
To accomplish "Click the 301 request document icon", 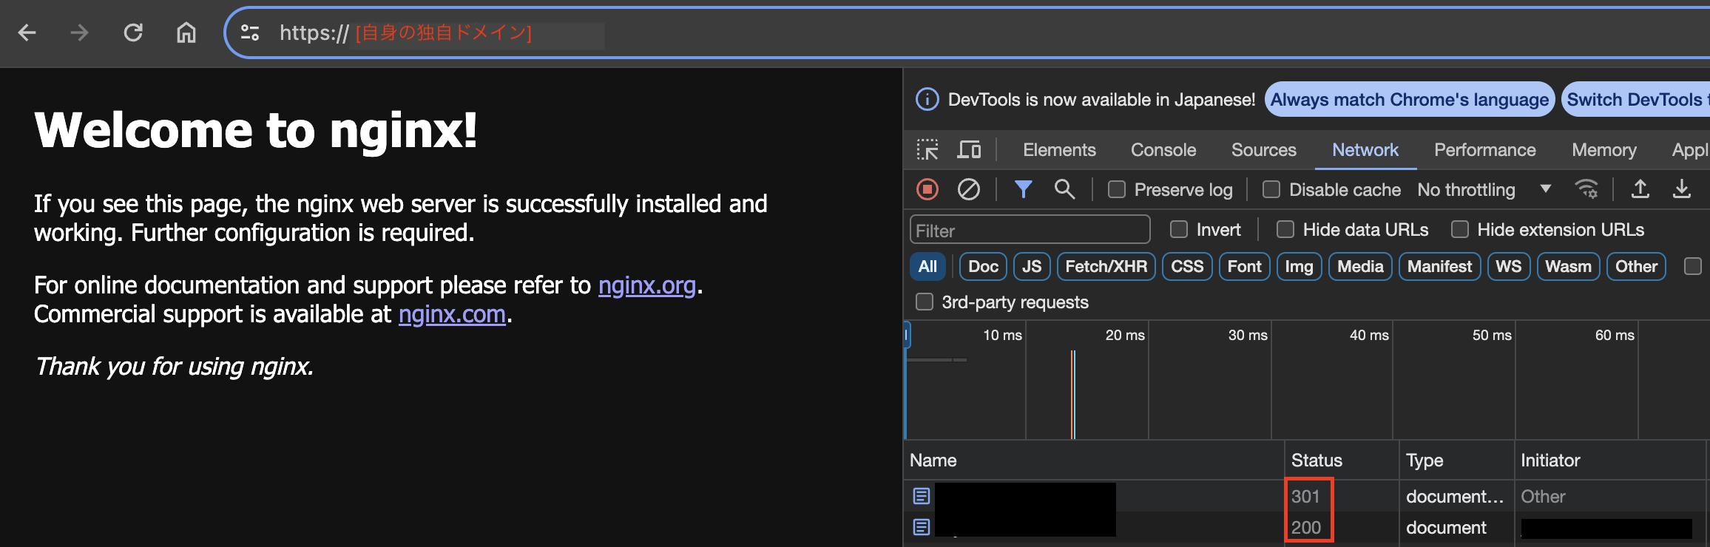I will 922,496.
